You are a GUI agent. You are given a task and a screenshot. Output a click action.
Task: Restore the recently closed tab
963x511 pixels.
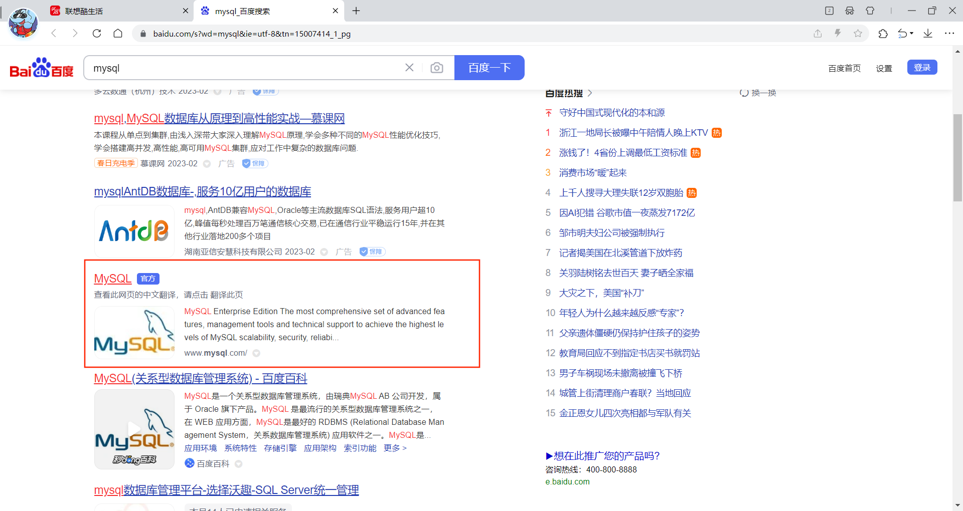[x=902, y=34]
